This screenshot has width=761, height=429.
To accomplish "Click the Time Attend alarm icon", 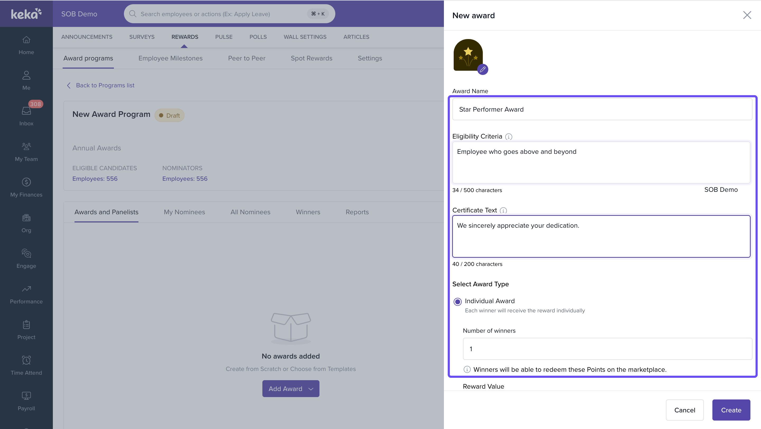I will tap(26, 360).
